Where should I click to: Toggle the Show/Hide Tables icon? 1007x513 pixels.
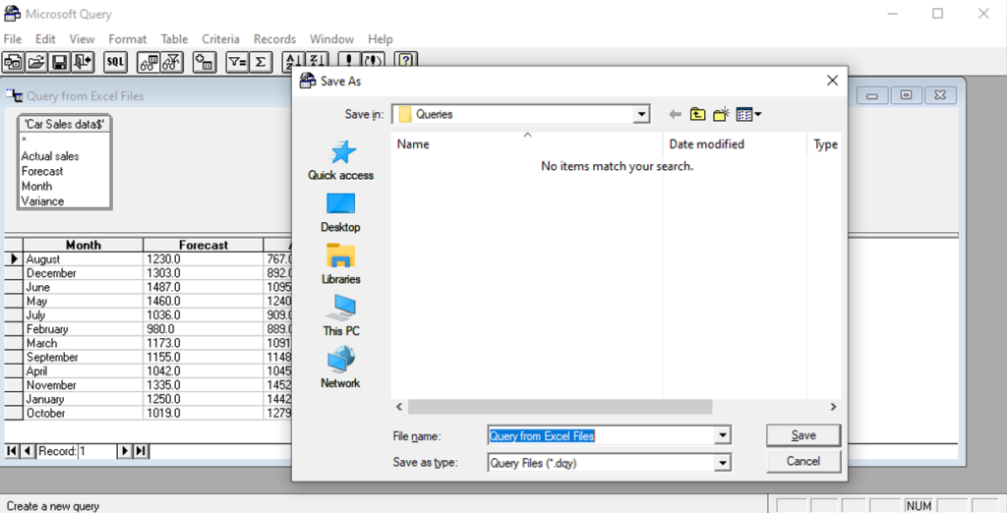(149, 62)
